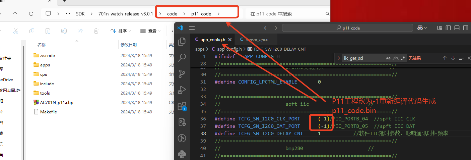Open the VS Code Explorer view
471x160 pixels.
(x=182, y=42)
